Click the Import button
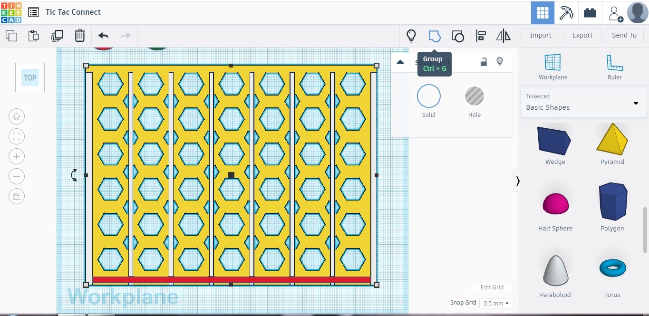The height and width of the screenshot is (316, 649). click(541, 35)
